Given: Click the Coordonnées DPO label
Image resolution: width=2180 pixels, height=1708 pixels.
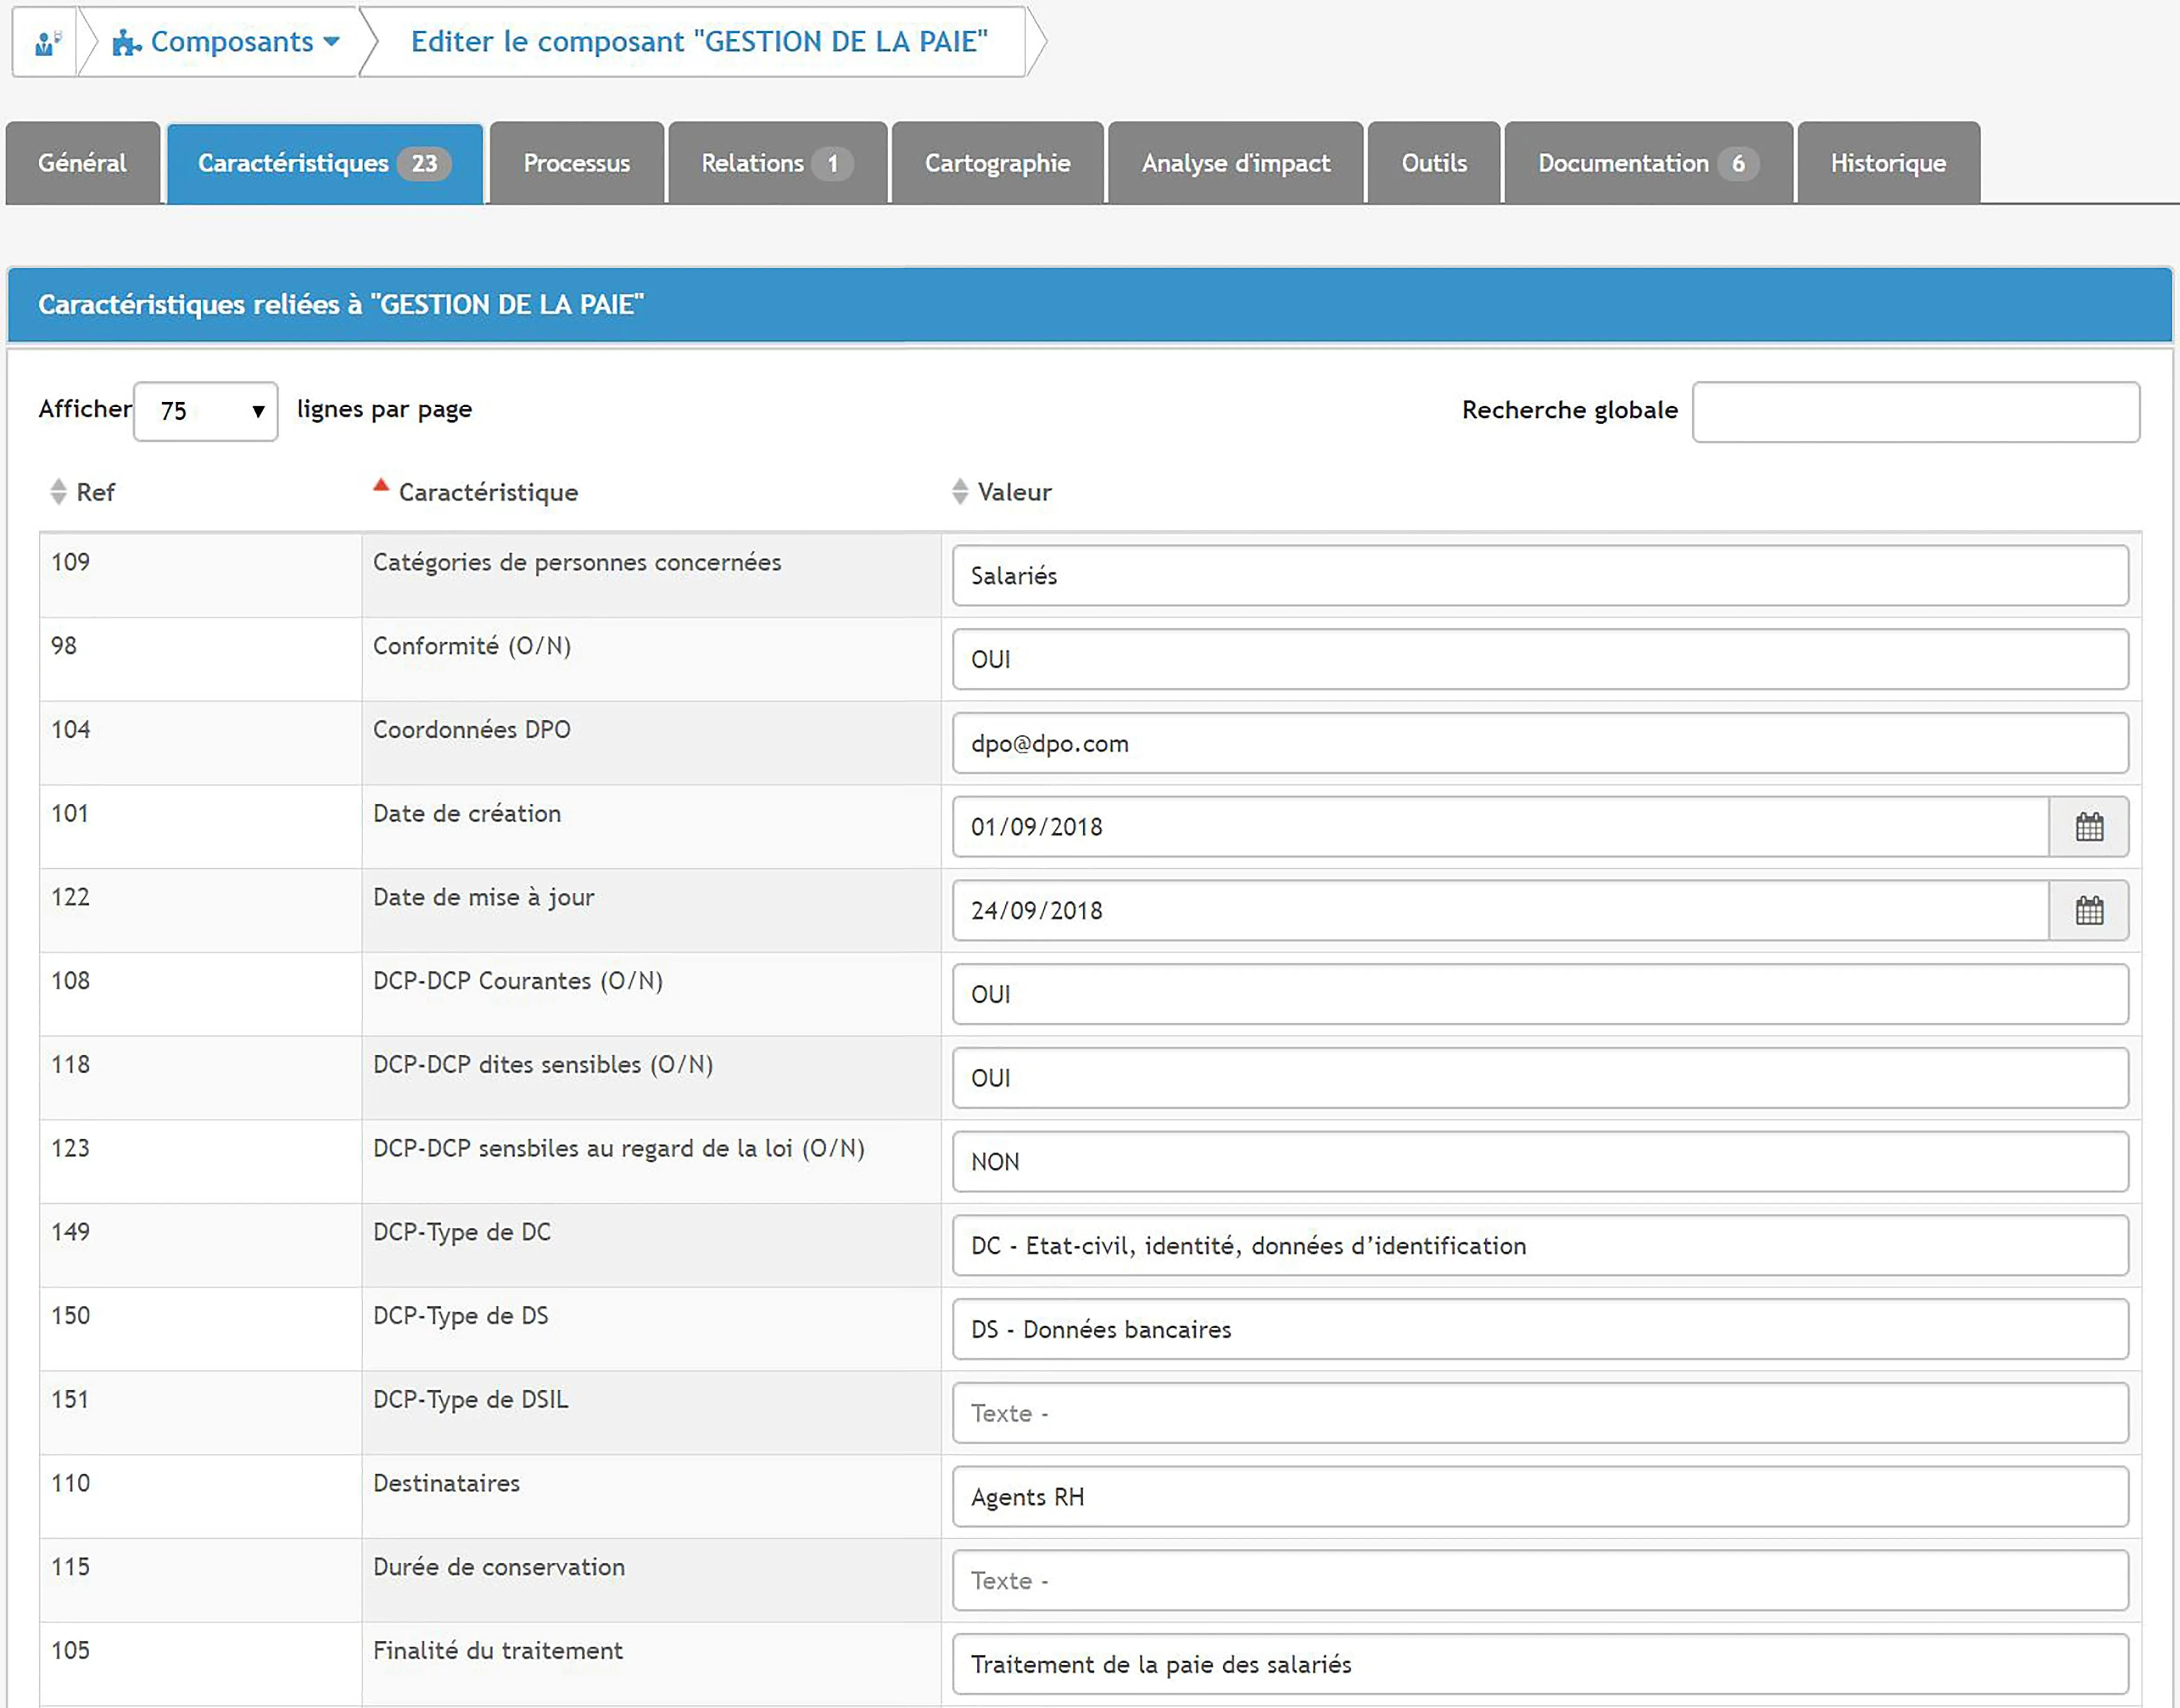Looking at the screenshot, I should (472, 730).
